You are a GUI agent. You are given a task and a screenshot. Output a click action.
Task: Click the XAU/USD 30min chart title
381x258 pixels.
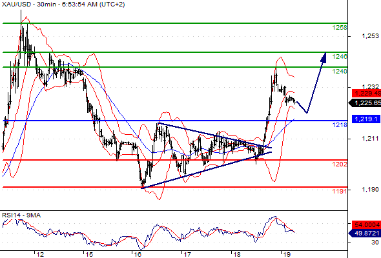[x=63, y=5]
